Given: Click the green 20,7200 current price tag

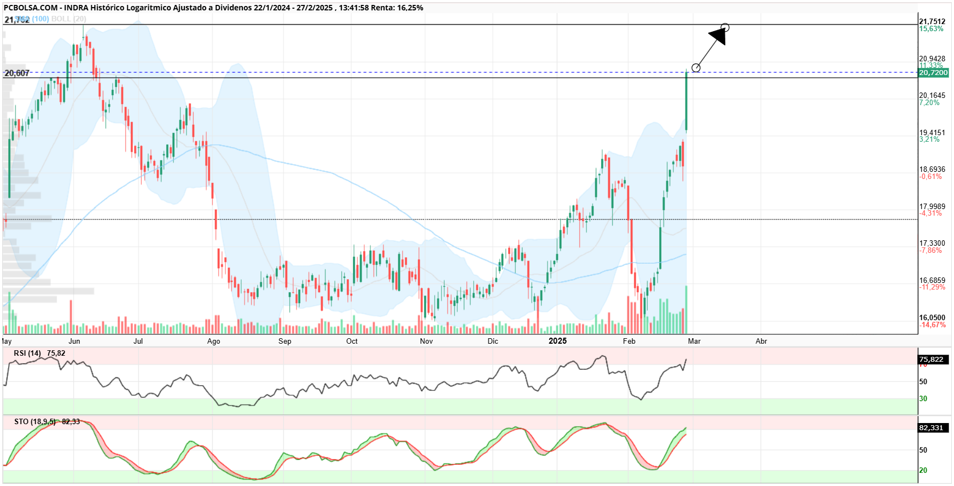Looking at the screenshot, I should (x=933, y=73).
